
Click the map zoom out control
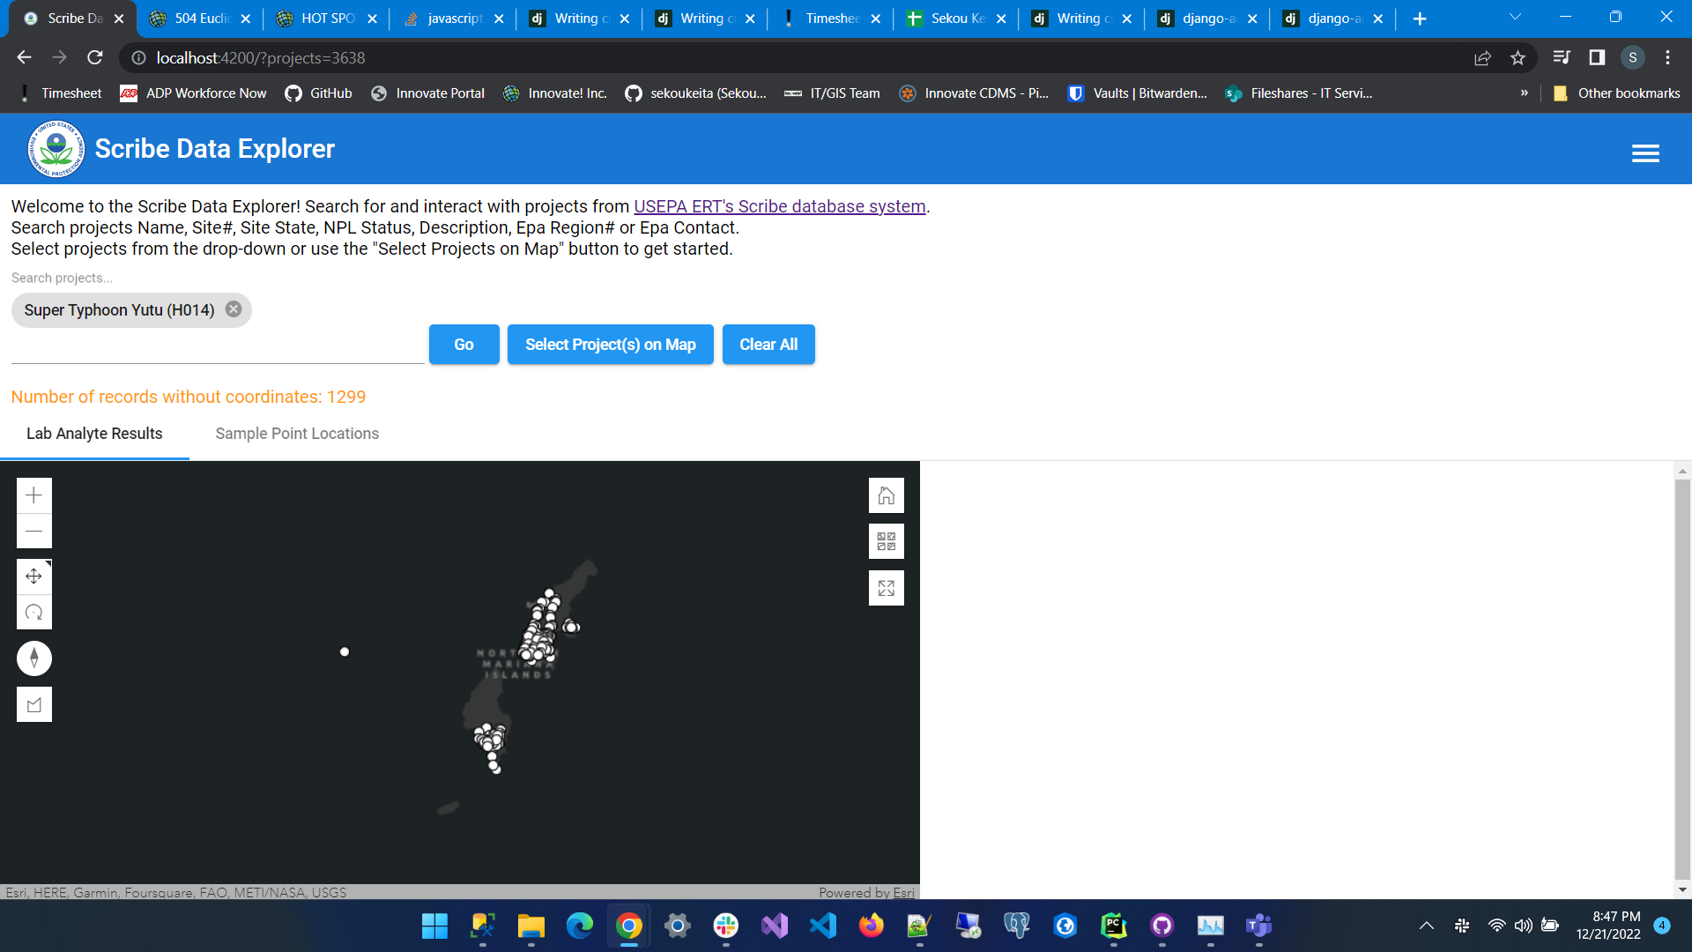click(33, 532)
